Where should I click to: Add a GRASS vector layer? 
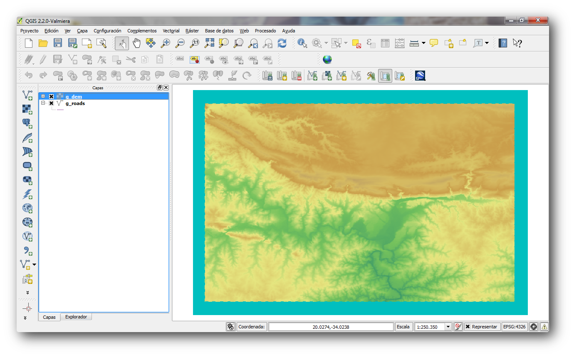coord(312,76)
